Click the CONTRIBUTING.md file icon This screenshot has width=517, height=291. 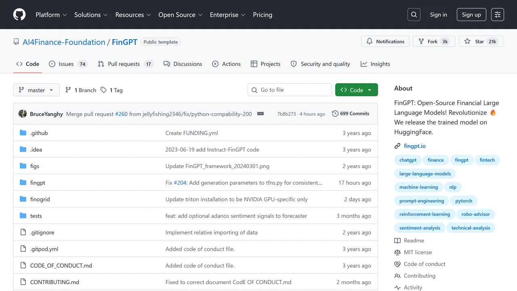click(x=23, y=282)
